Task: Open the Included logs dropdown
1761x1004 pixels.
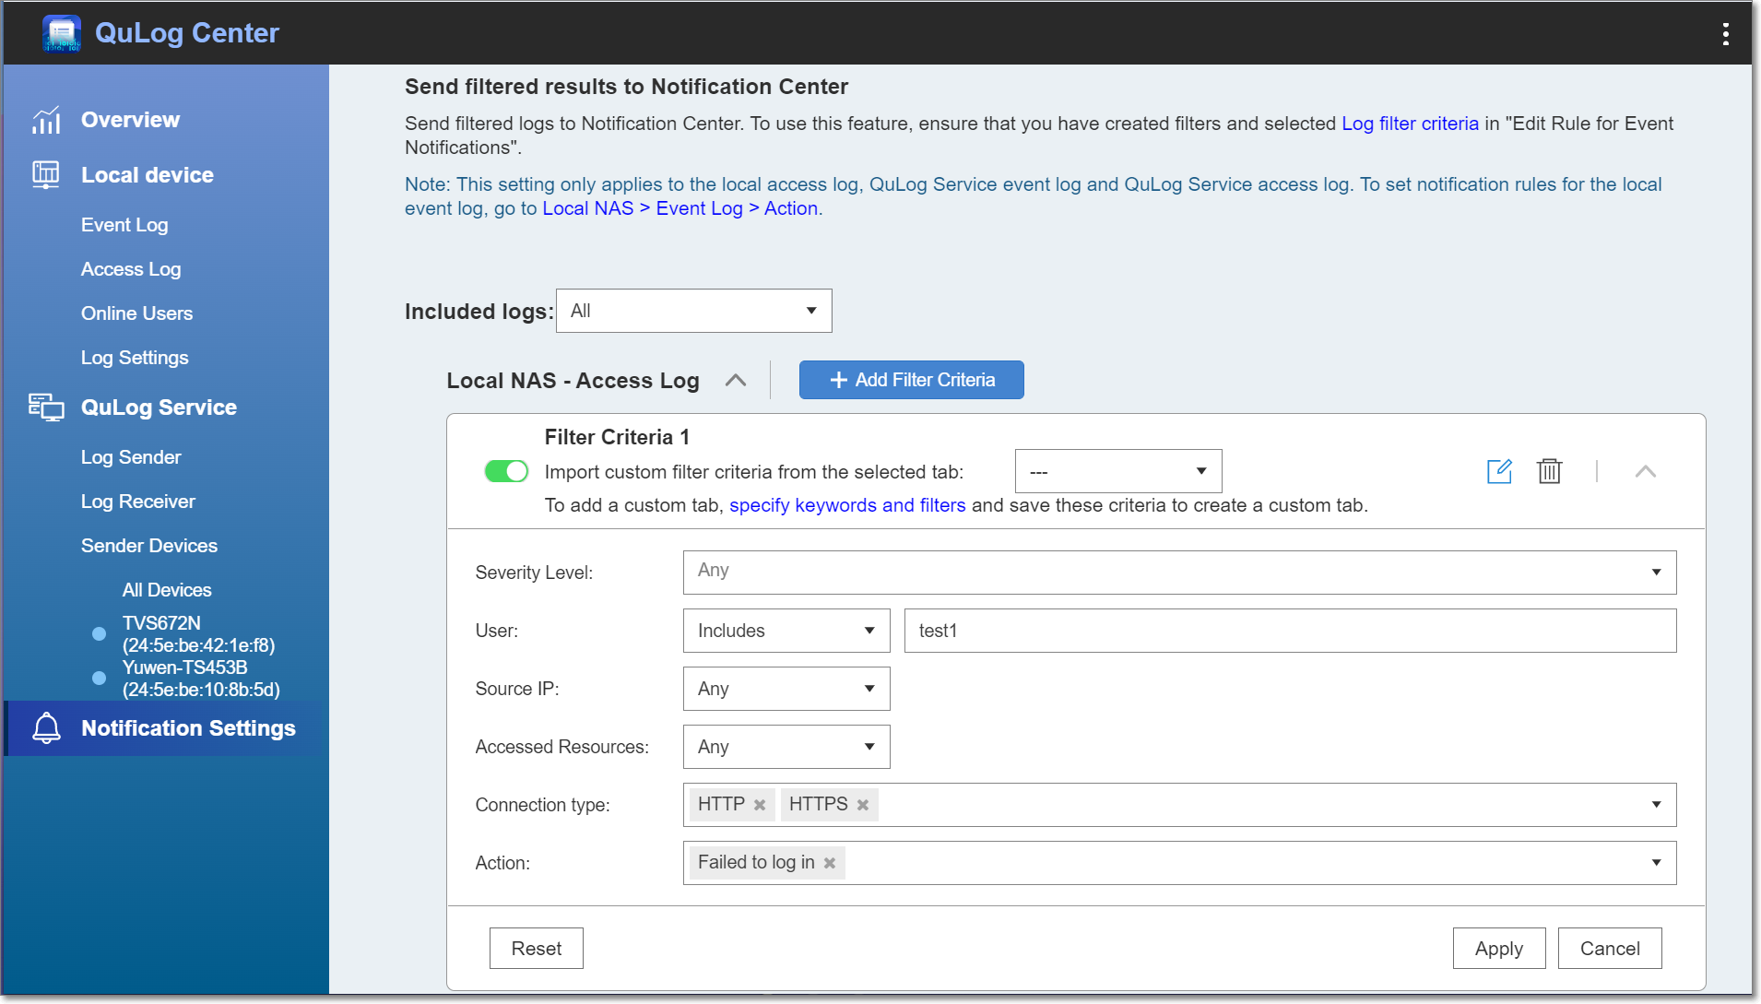Action: click(x=693, y=311)
